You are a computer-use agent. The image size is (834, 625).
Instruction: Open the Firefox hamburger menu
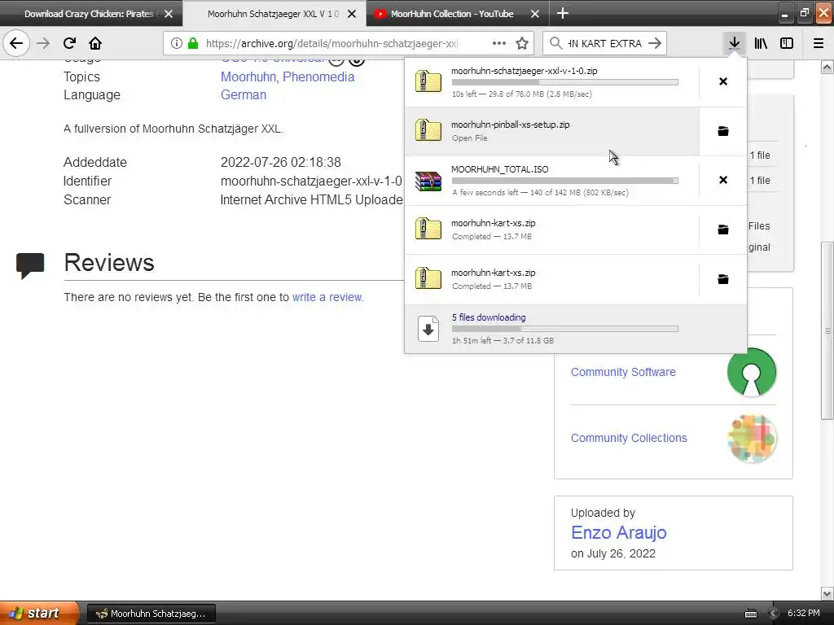pos(819,43)
